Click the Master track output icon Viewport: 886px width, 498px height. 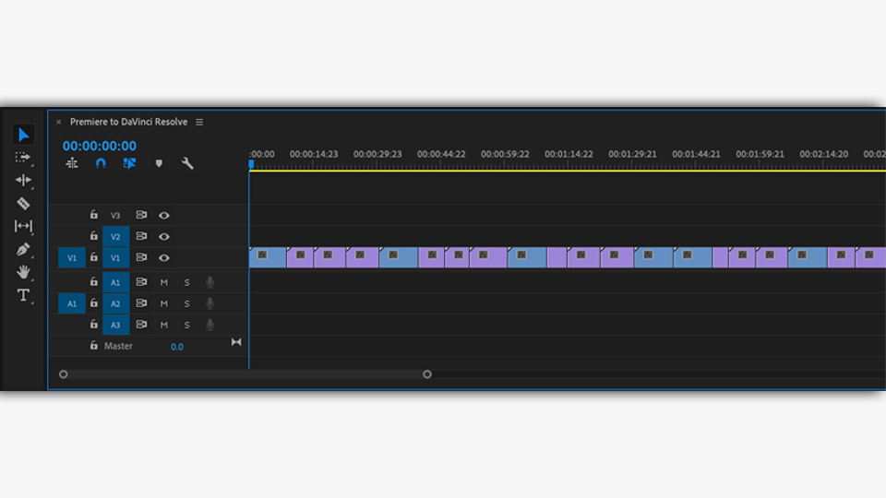pyautogui.click(x=236, y=342)
